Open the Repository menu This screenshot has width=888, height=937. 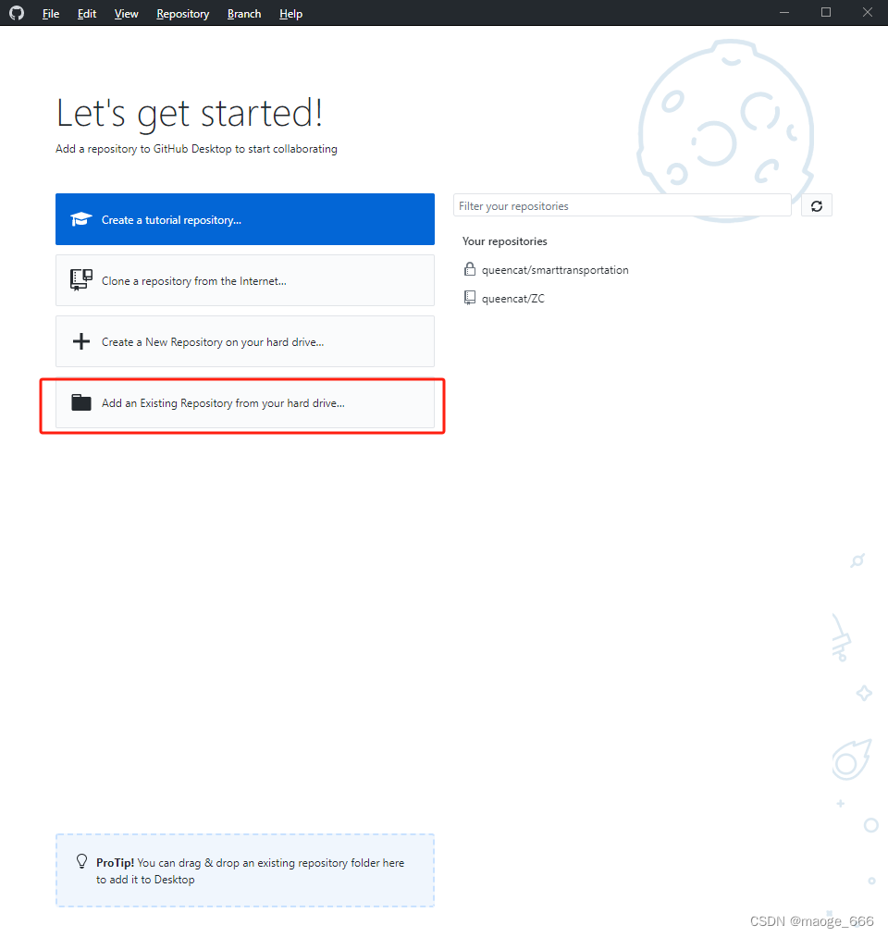tap(183, 13)
